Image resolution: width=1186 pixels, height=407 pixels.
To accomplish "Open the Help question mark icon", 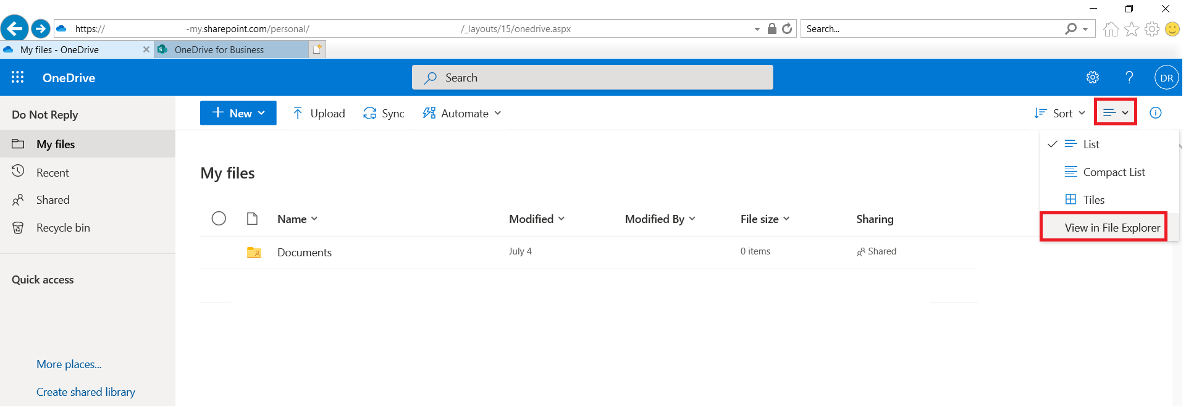I will pyautogui.click(x=1129, y=77).
